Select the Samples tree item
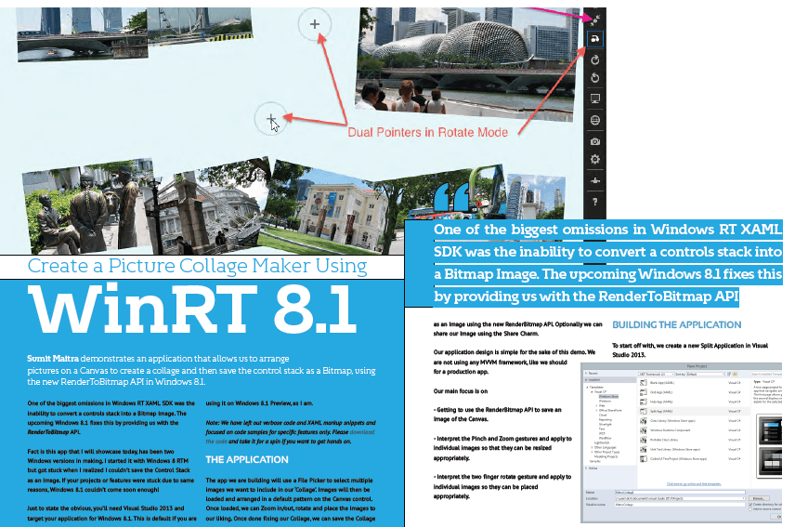This screenshot has height=527, width=808. [x=595, y=462]
